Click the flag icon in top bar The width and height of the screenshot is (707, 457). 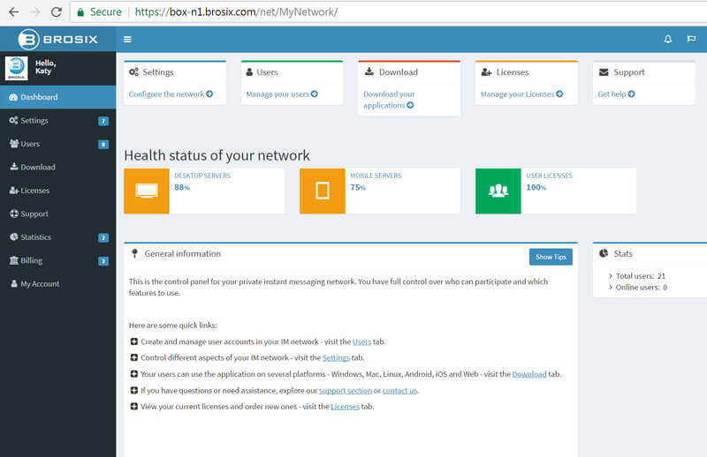691,39
